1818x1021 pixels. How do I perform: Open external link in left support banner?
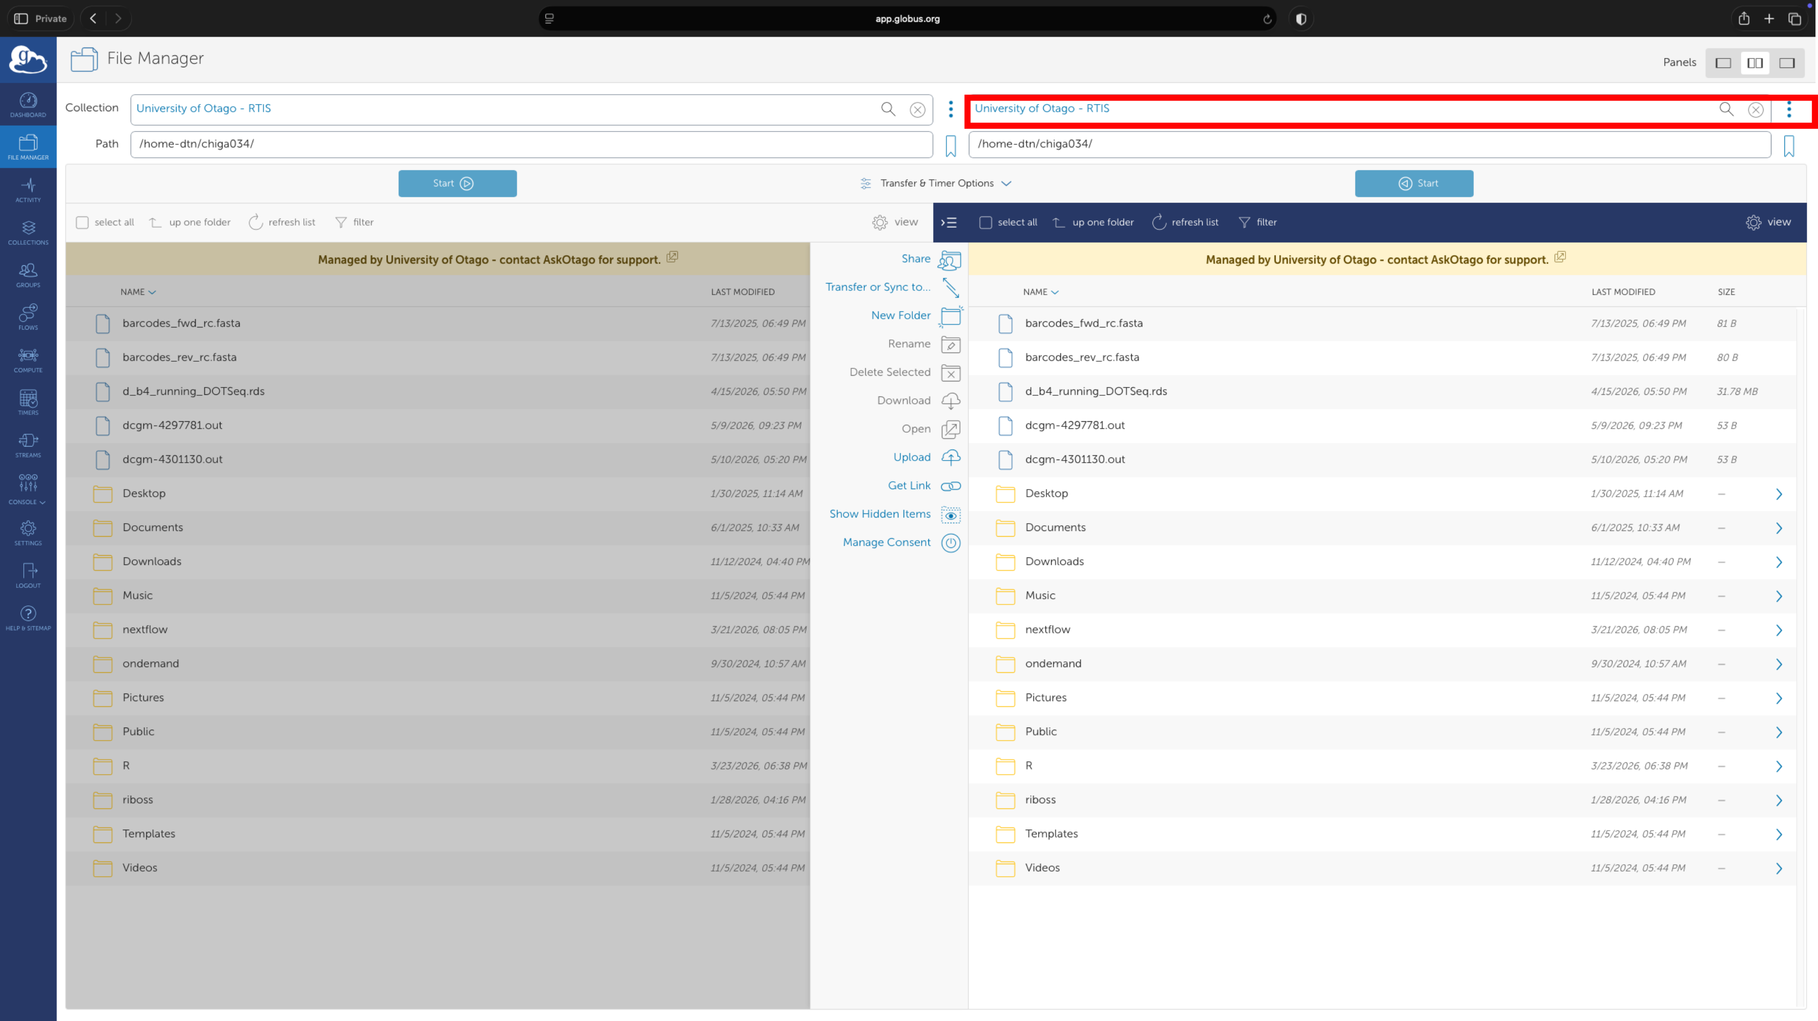[x=672, y=257]
